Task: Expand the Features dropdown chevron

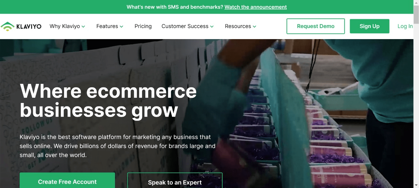Action: click(x=121, y=26)
